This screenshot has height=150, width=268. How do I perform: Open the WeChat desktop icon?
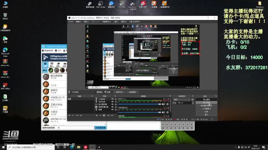[x=5, y=40]
